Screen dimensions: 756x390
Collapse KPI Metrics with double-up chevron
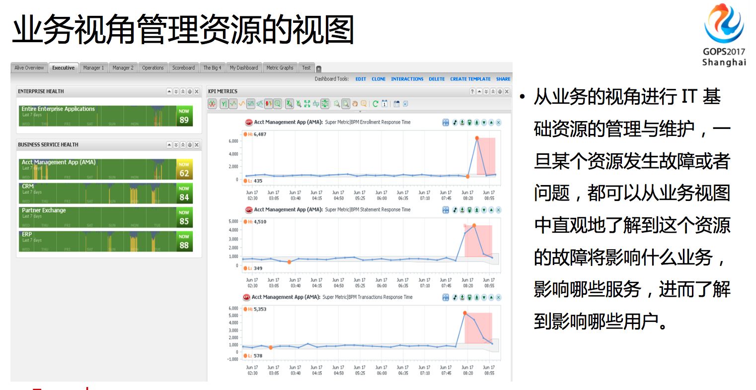click(493, 92)
